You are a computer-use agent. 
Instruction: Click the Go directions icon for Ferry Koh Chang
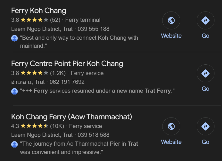click(205, 20)
